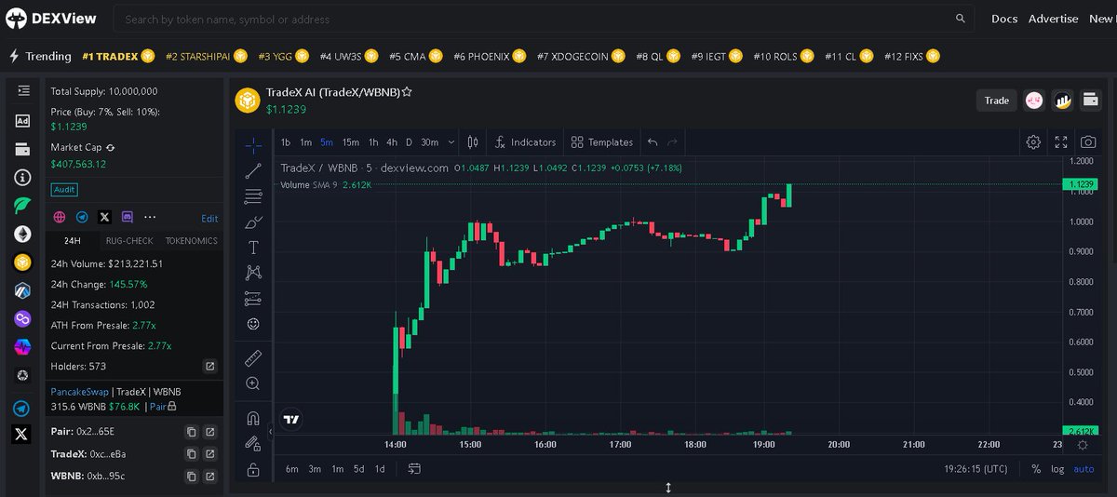Switch to the RUG-CHECK tab
Viewport: 1117px width, 497px height.
[x=128, y=241]
